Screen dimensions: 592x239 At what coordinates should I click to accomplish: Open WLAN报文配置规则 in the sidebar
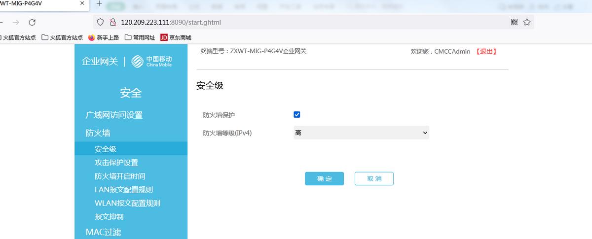(x=127, y=203)
